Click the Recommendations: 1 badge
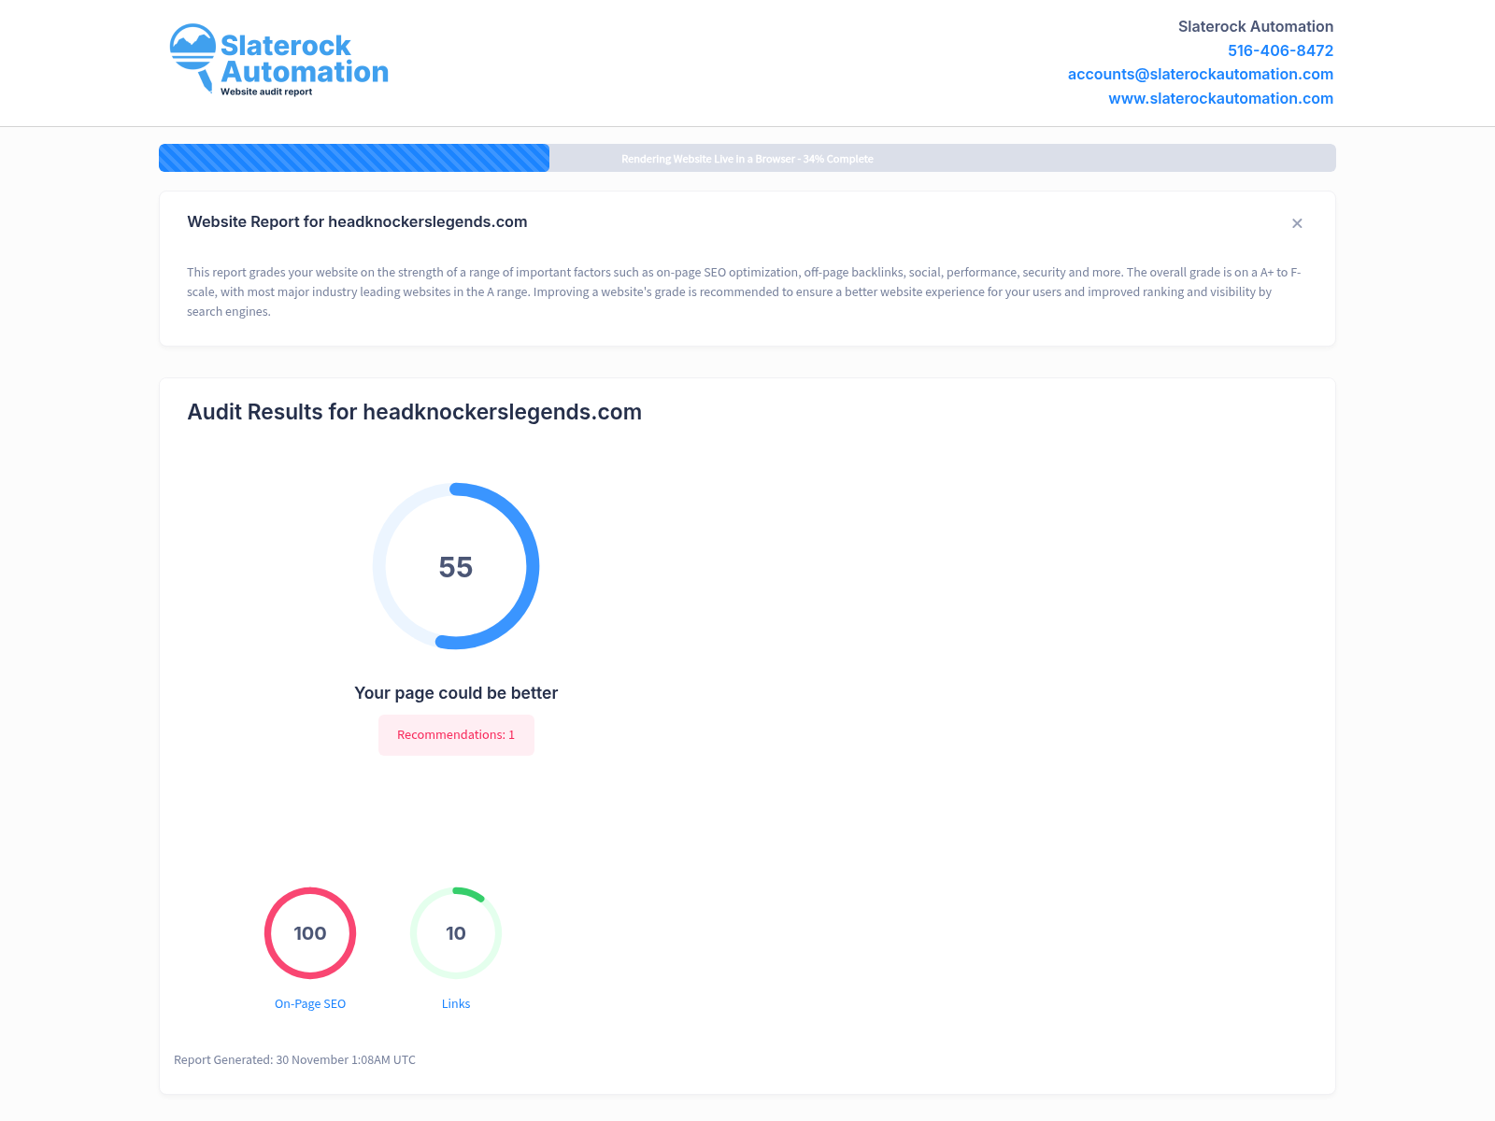This screenshot has height=1121, width=1495. click(x=456, y=735)
